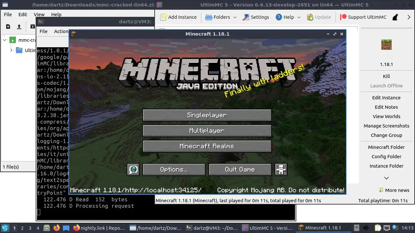The width and height of the screenshot is (415, 233).
Task: Open View Worlds in UltimMC
Action: click(386, 116)
